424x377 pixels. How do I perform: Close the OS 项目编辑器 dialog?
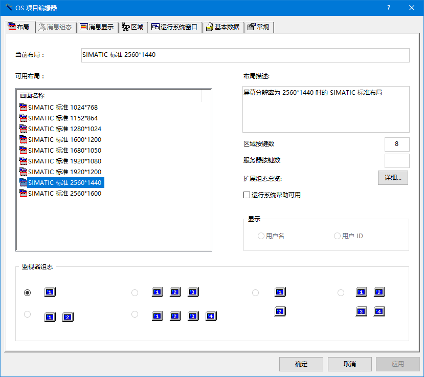(412, 8)
